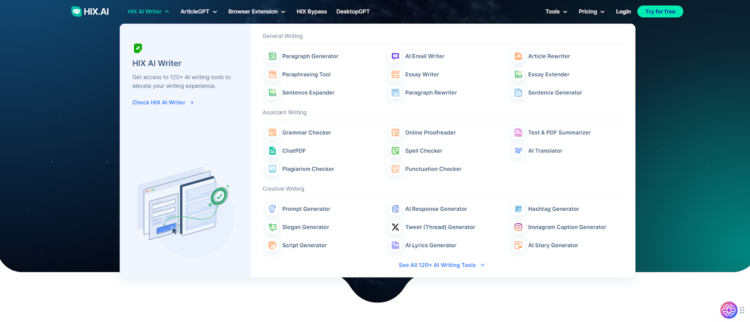
Task: Follow the Check HIX AI Writer link
Action: point(163,102)
